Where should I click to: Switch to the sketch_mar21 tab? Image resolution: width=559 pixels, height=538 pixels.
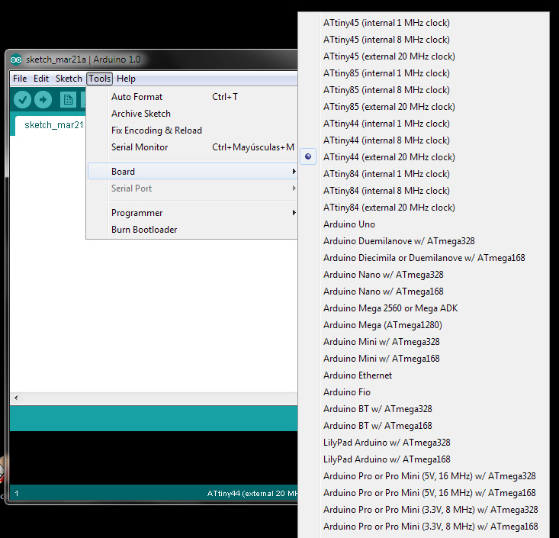(50, 125)
